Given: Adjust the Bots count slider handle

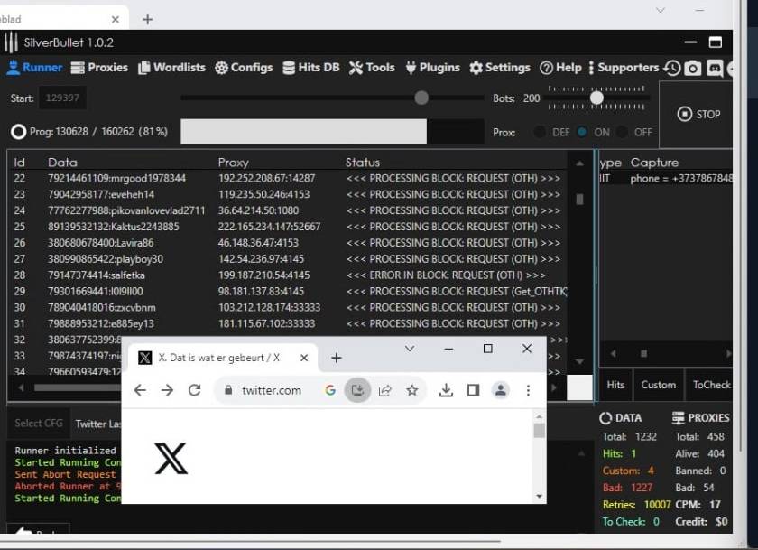Looking at the screenshot, I should pos(596,98).
